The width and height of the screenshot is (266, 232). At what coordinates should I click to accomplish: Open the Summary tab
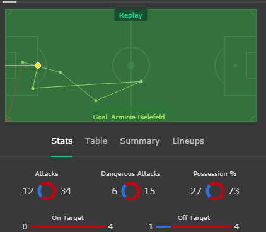(140, 141)
